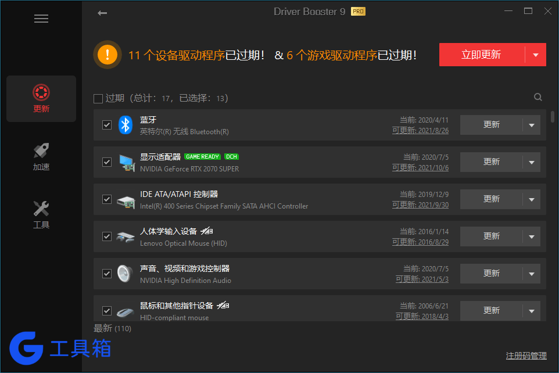
Task: Expand IDE ATA/ATAPI update options arrow
Action: (x=532, y=199)
